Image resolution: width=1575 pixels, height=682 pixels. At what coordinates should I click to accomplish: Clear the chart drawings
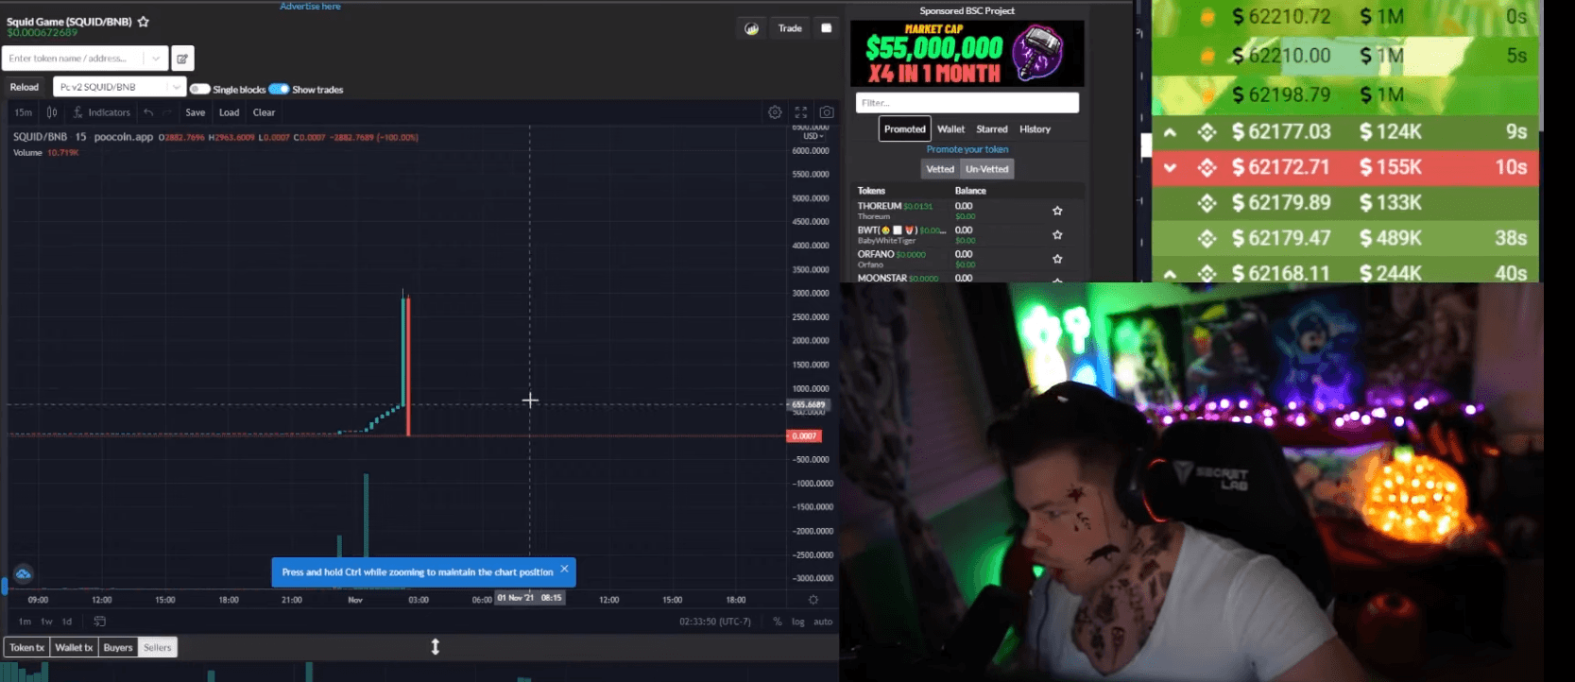click(x=264, y=112)
